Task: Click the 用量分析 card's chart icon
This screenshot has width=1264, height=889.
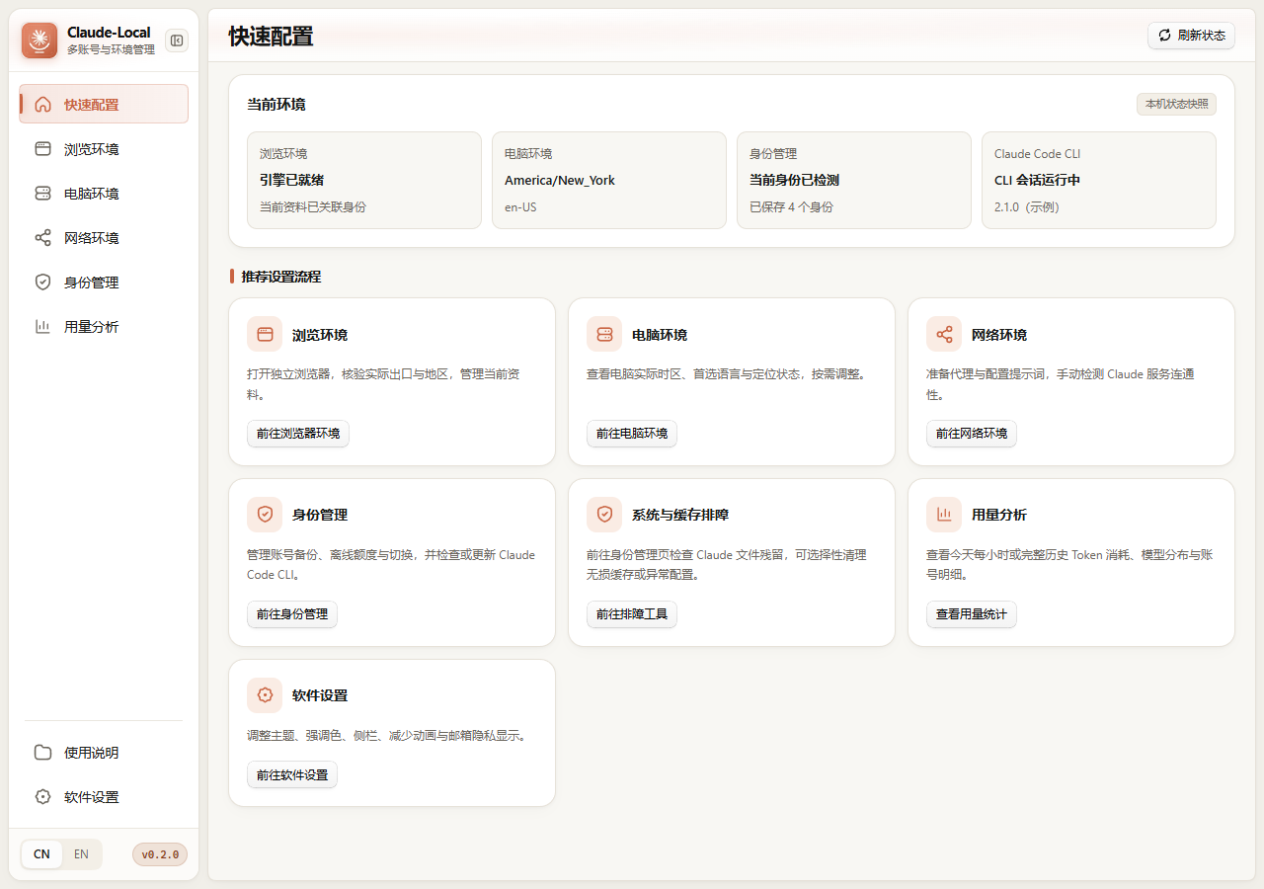Action: [944, 515]
